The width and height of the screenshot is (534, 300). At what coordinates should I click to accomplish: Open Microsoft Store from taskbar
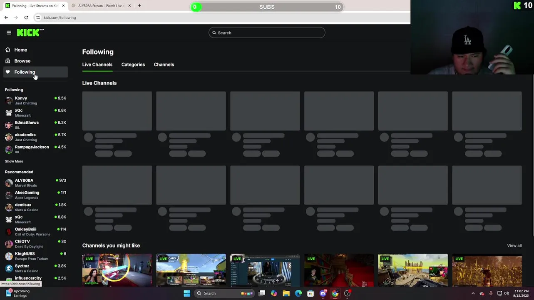[x=310, y=293]
